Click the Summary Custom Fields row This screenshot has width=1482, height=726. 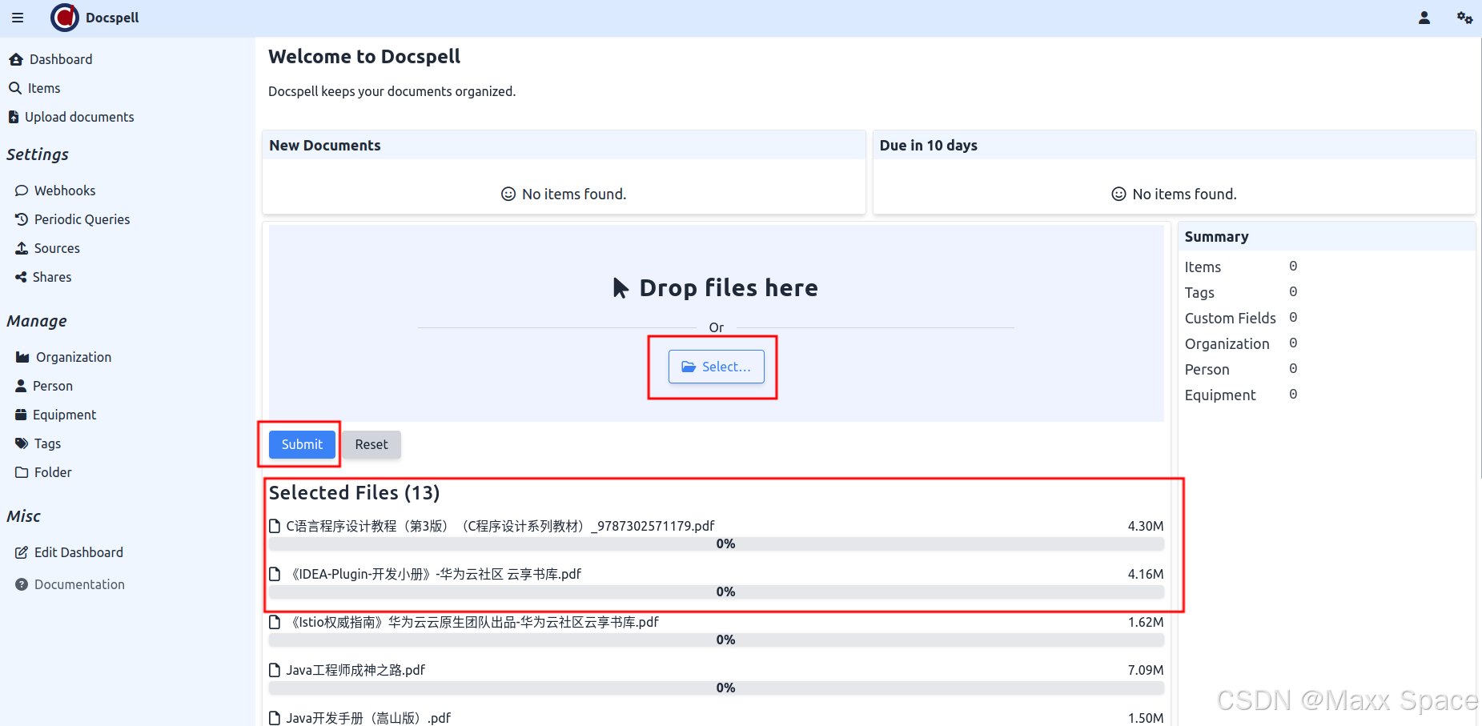click(x=1241, y=318)
